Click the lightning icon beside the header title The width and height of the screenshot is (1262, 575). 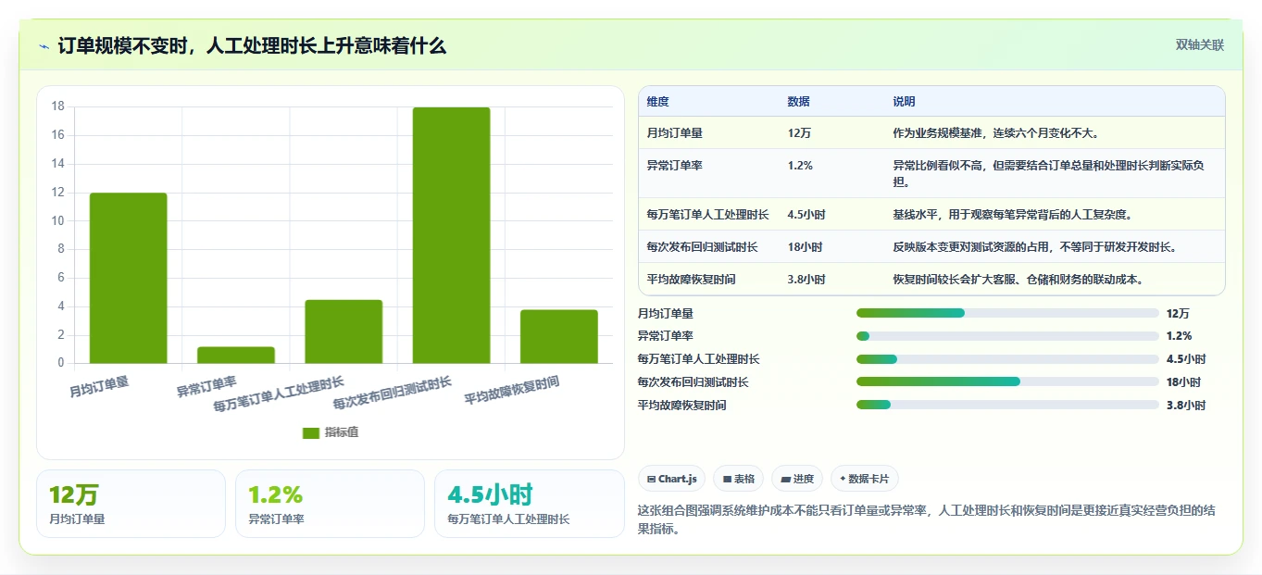(44, 46)
